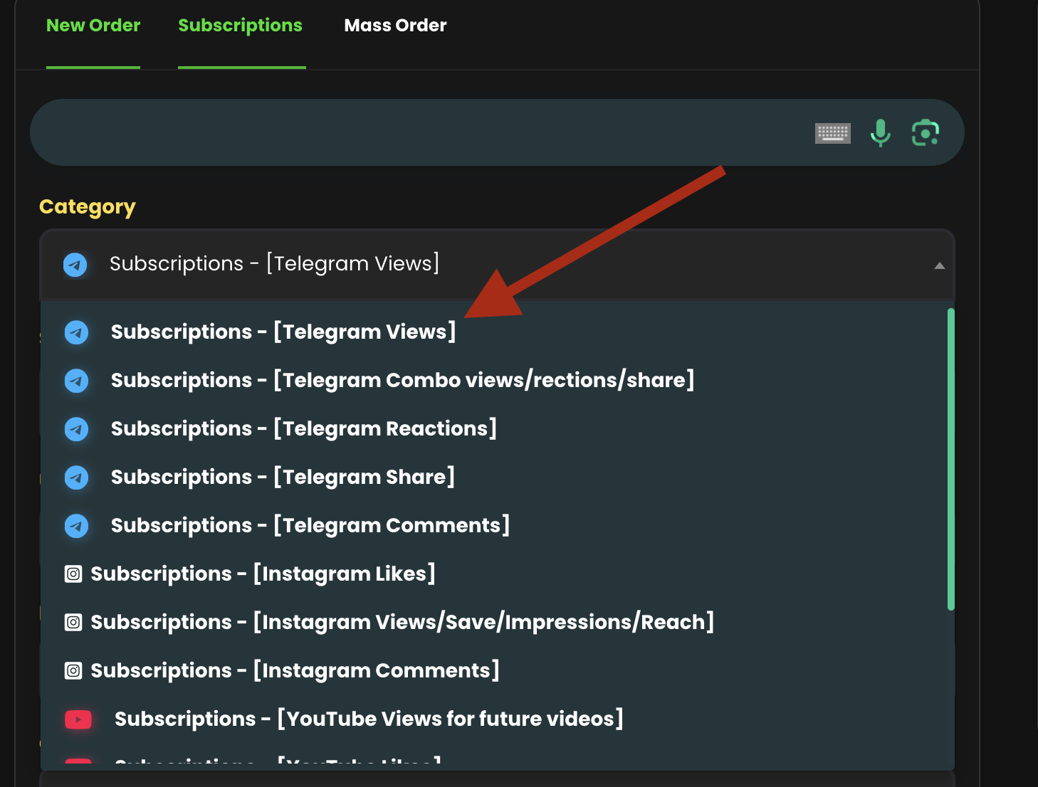
Task: Select Telegram Views in dropdown list
Action: coord(283,332)
